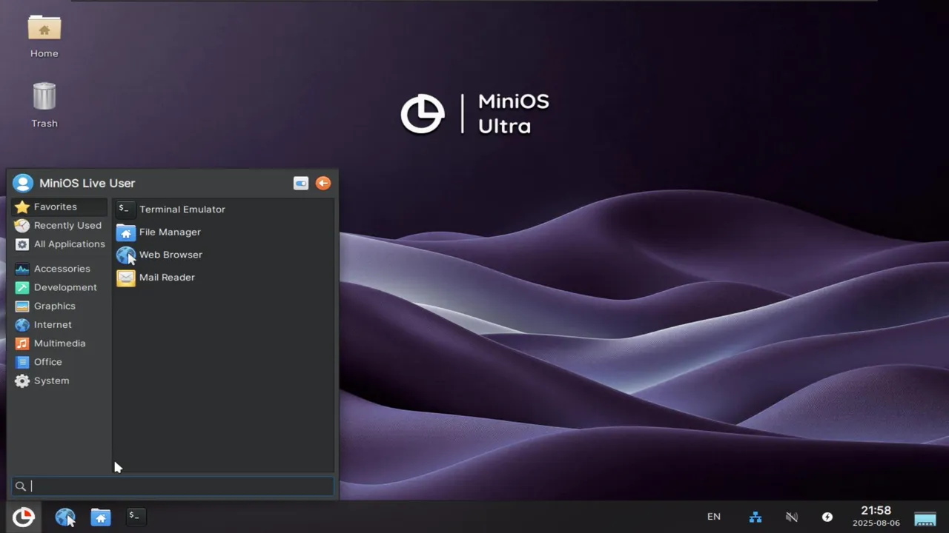Open the Office category
Viewport: 949px width, 533px height.
[59, 362]
